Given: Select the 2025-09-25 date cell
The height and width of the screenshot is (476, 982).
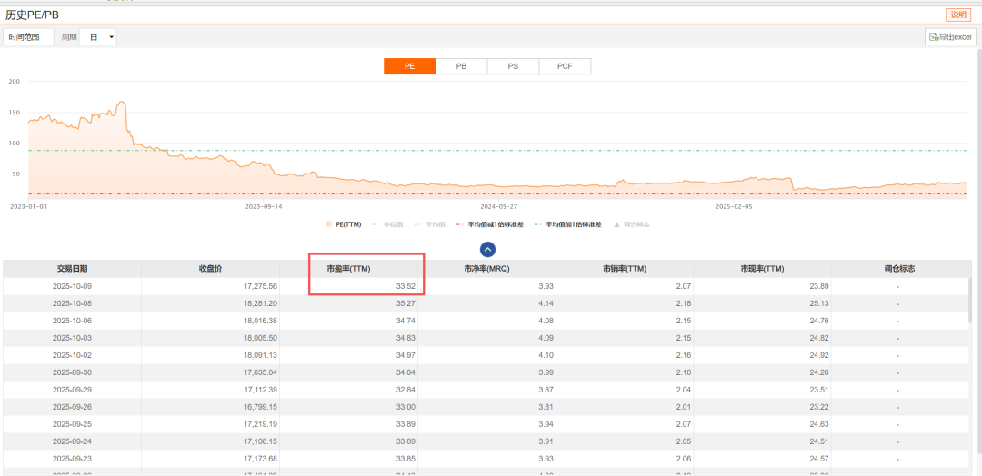Looking at the screenshot, I should coord(72,424).
